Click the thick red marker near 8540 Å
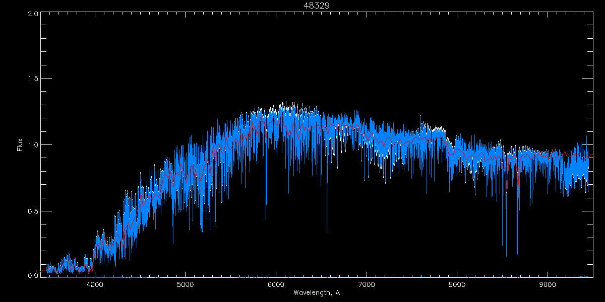 point(506,184)
